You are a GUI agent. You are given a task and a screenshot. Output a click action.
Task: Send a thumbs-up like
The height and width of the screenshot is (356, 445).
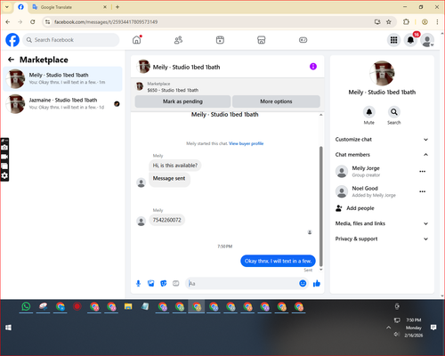tap(317, 283)
